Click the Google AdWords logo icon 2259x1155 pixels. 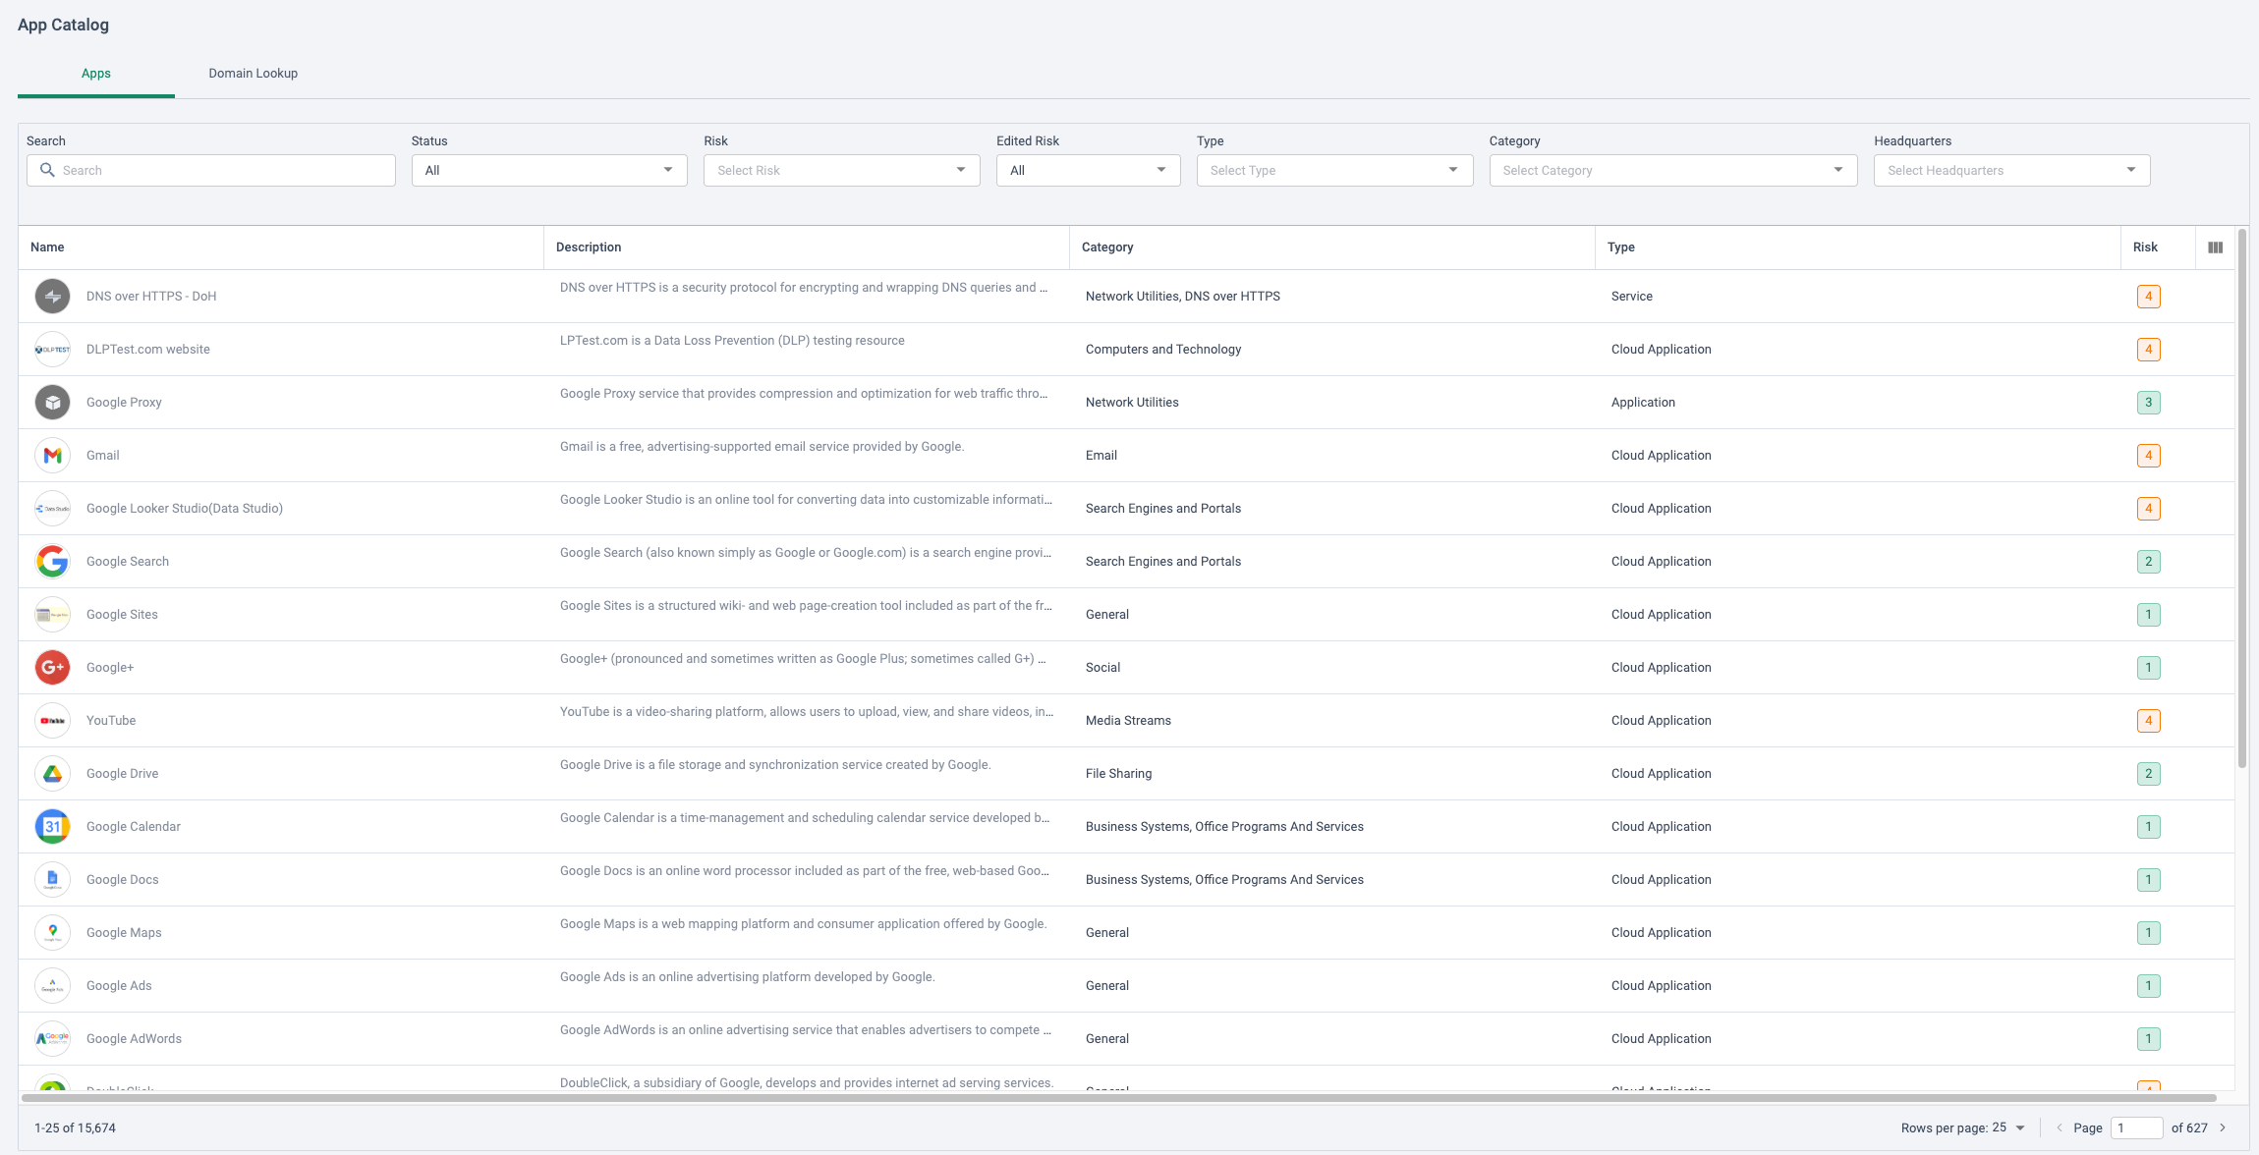tap(52, 1039)
